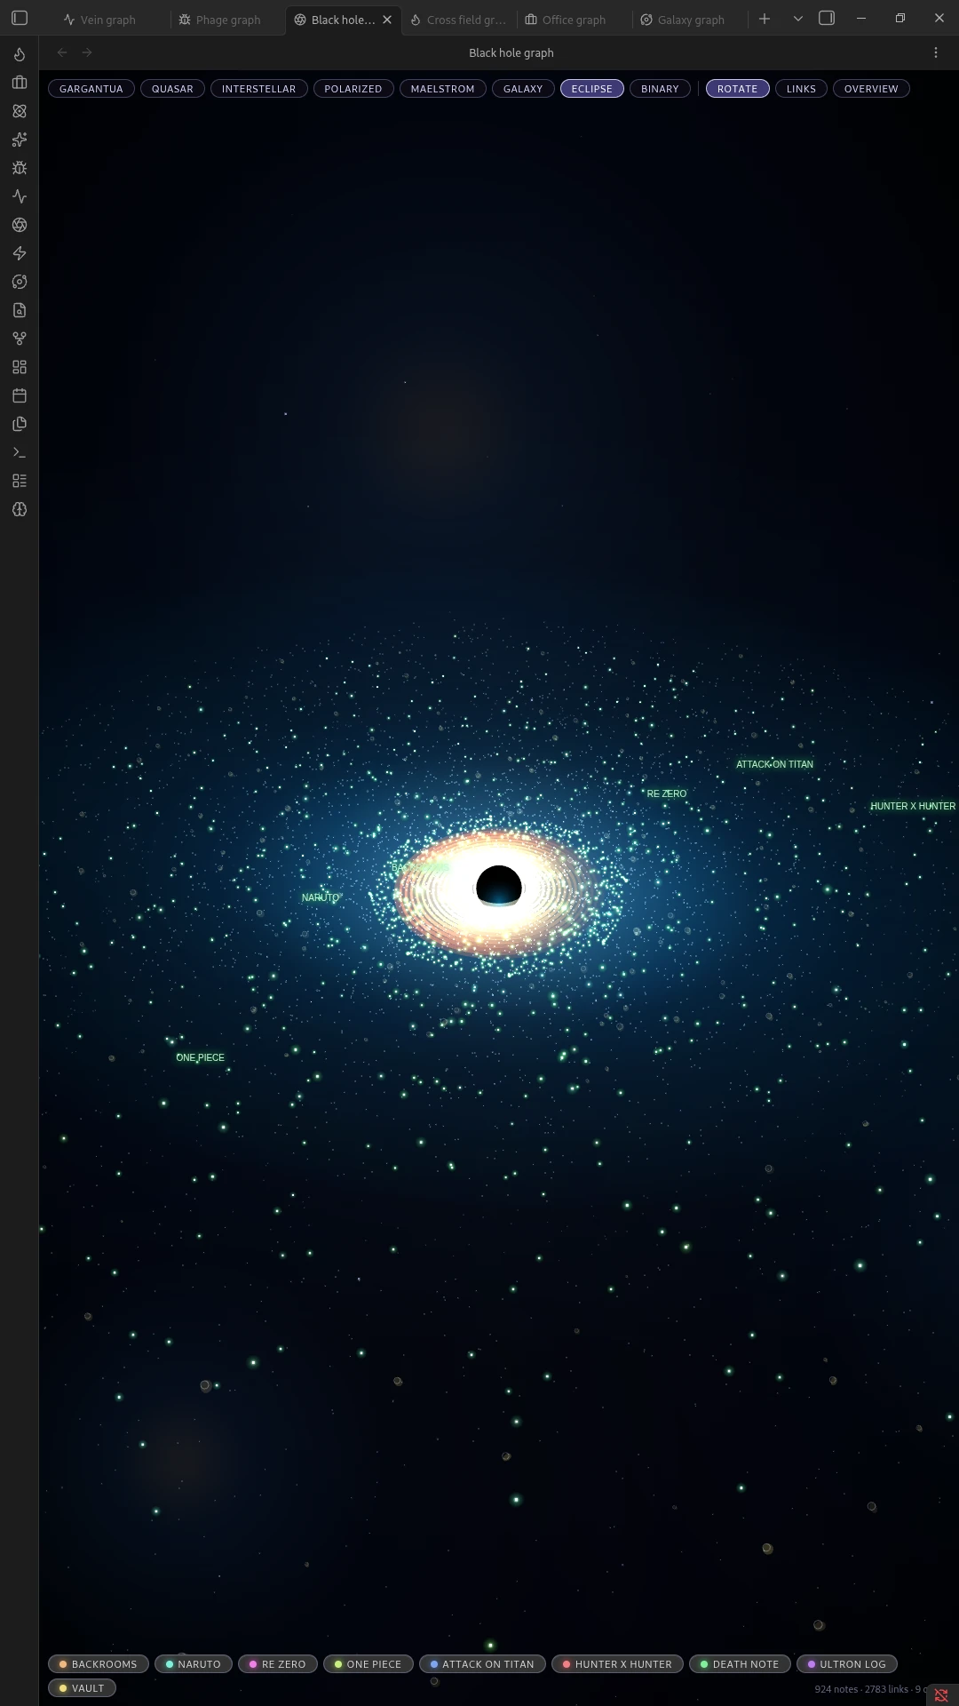This screenshot has width=959, height=1706.
Task: Toggle the DEATH NOTE legend chip
Action: [740, 1664]
